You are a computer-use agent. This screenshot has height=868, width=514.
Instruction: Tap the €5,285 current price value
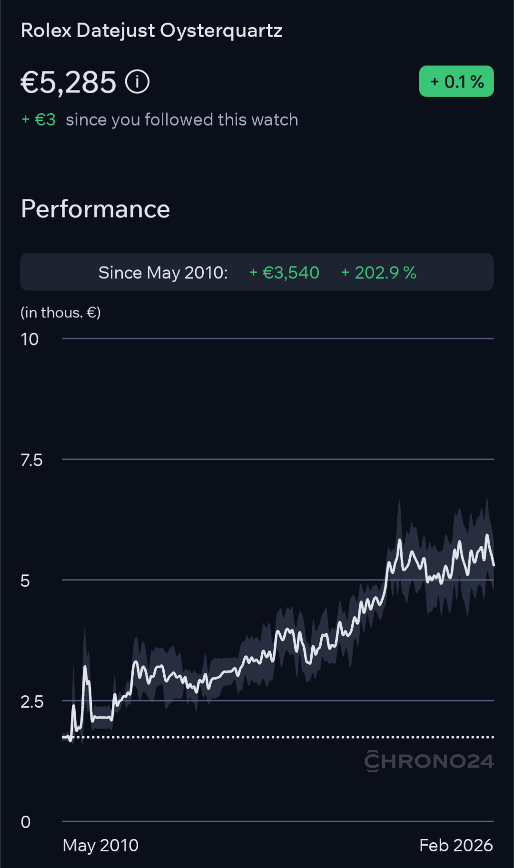pyautogui.click(x=69, y=82)
